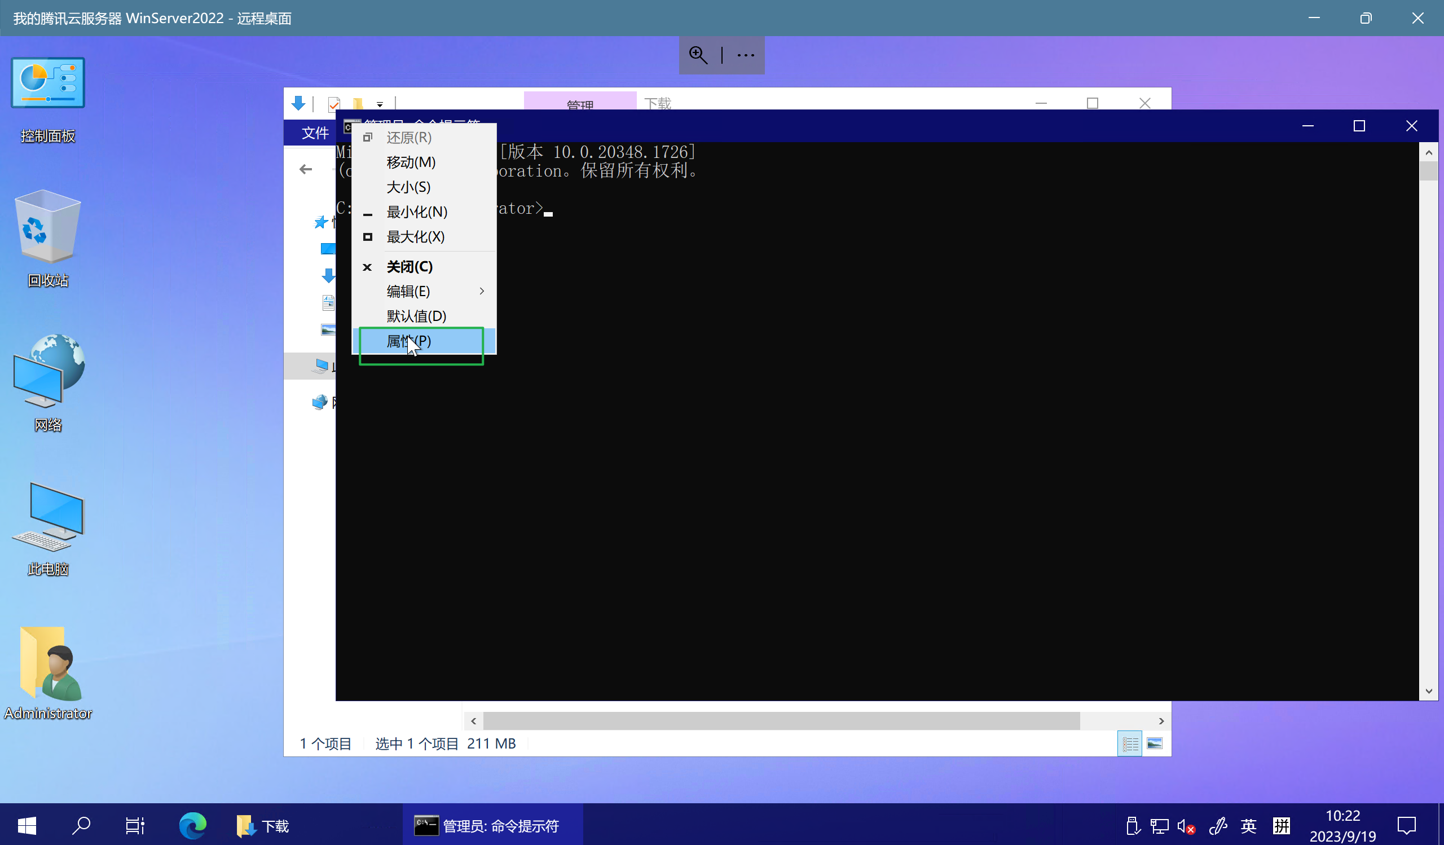Open Task View on the taskbar
The width and height of the screenshot is (1444, 845).
point(135,825)
